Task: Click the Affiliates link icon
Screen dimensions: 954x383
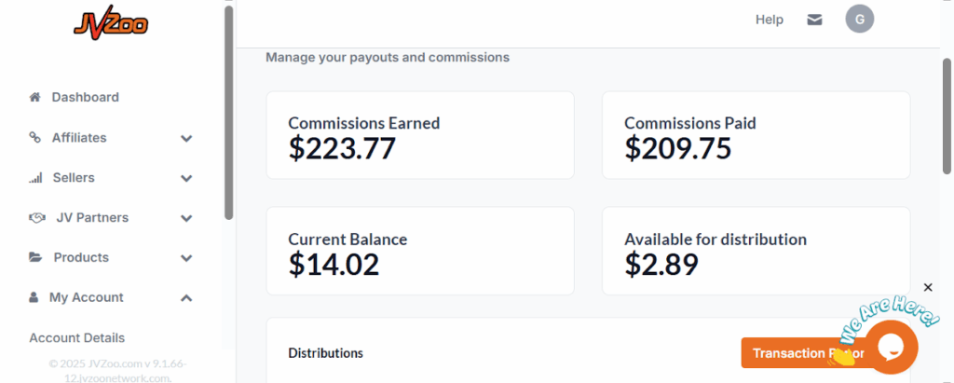Action: coord(35,137)
